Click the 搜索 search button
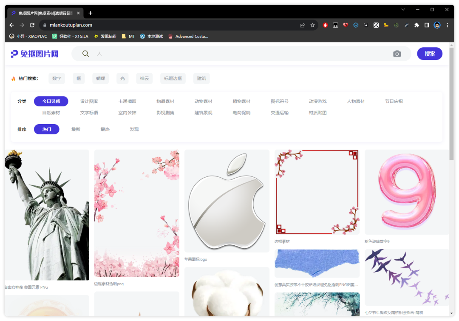This screenshot has width=459, height=321. click(430, 54)
